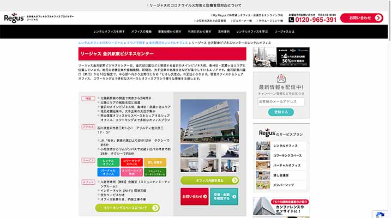Select the blue バーチャルオフィス service tag
The width and height of the screenshot is (391, 218).
(108, 172)
